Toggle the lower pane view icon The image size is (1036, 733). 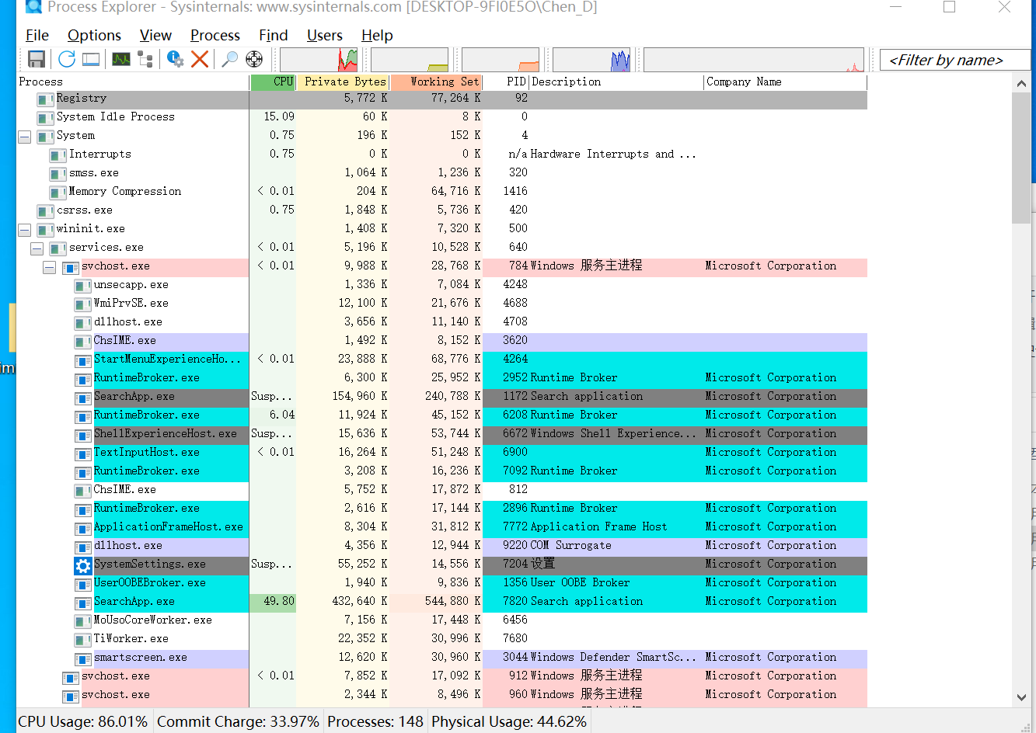(91, 59)
